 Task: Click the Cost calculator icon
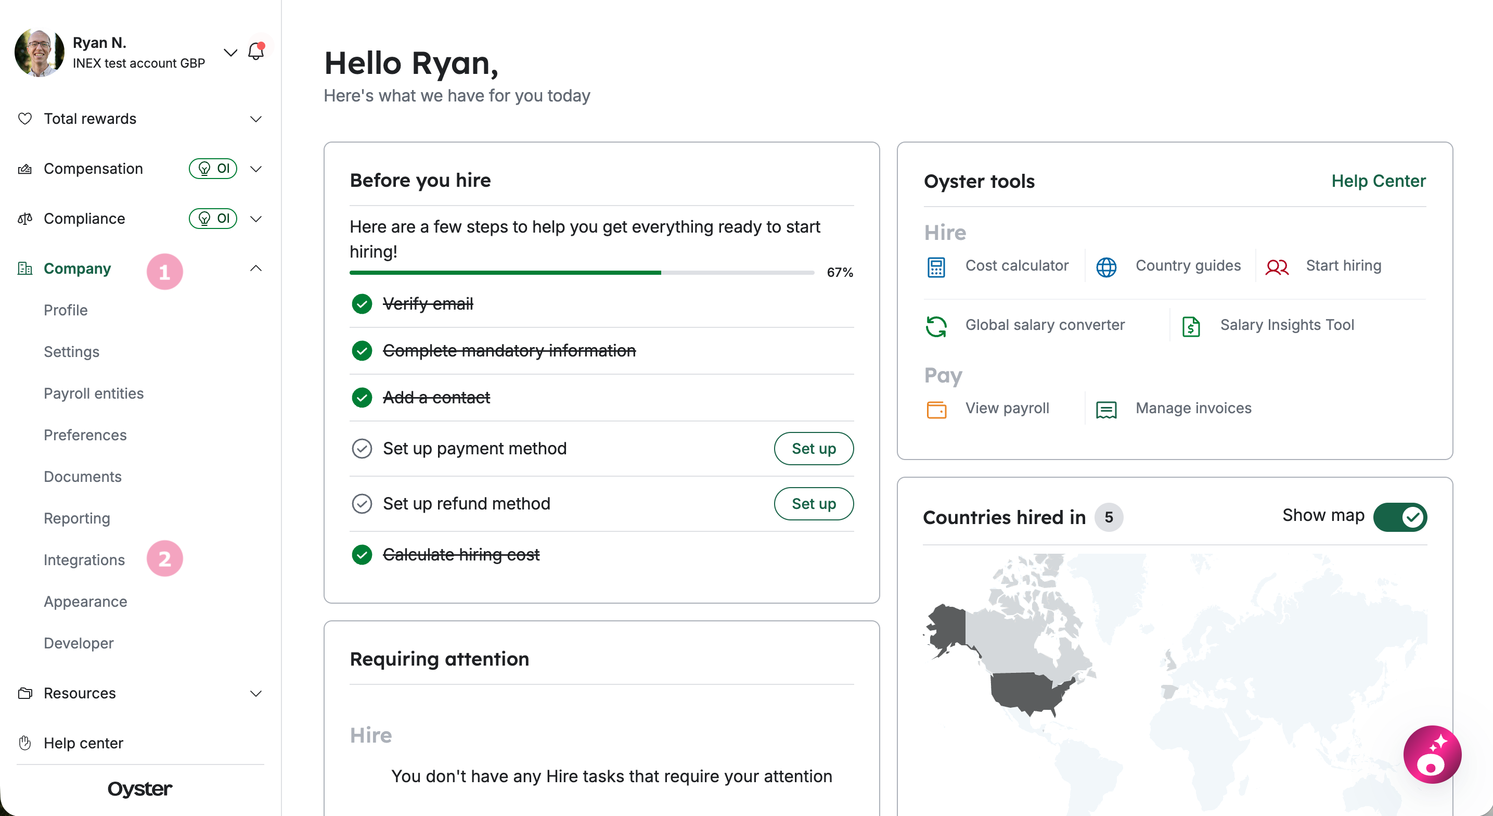coord(936,267)
